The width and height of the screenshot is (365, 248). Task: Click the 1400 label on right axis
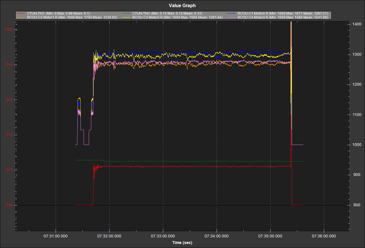357,24
